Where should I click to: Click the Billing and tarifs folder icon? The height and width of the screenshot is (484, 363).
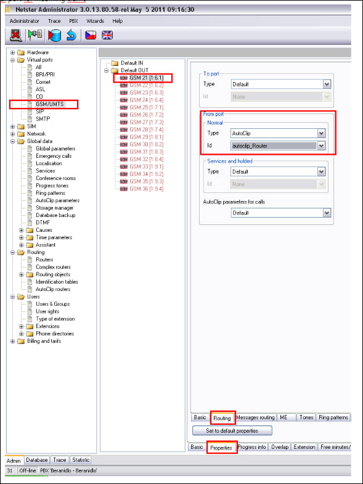pyautogui.click(x=21, y=342)
